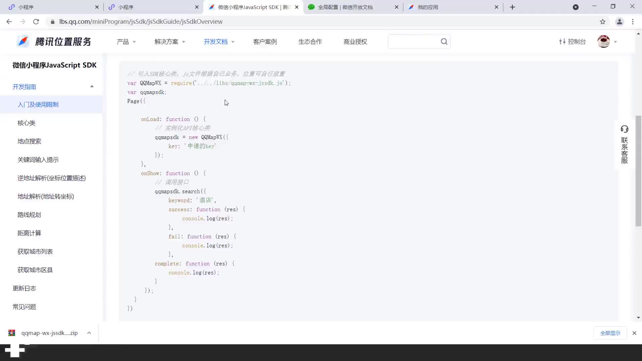The width and height of the screenshot is (642, 361).
Task: Click the 核心类 sidebar link
Action: [26, 123]
